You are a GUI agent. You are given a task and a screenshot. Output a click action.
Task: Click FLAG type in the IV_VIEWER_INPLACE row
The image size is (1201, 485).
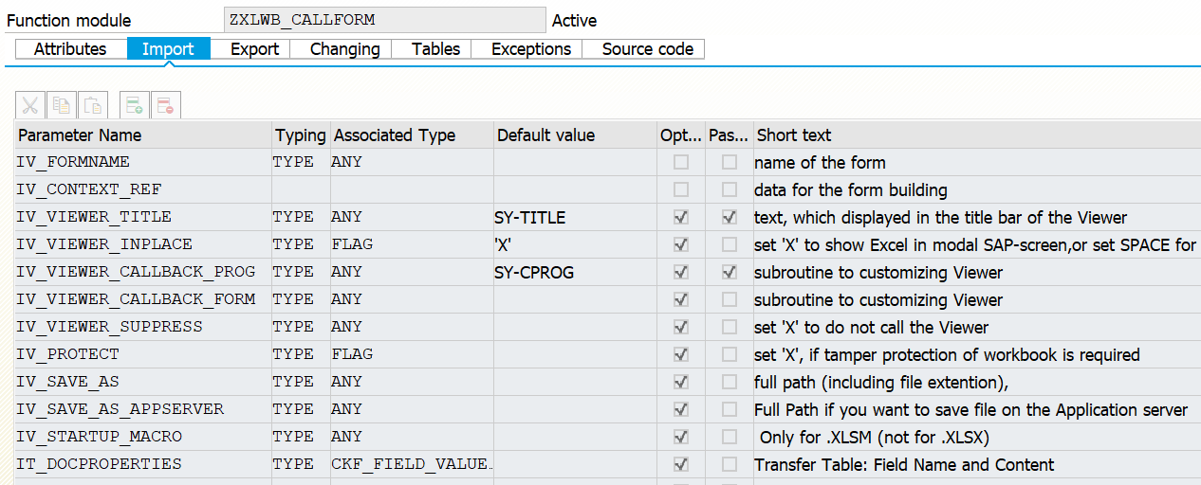tap(412, 244)
